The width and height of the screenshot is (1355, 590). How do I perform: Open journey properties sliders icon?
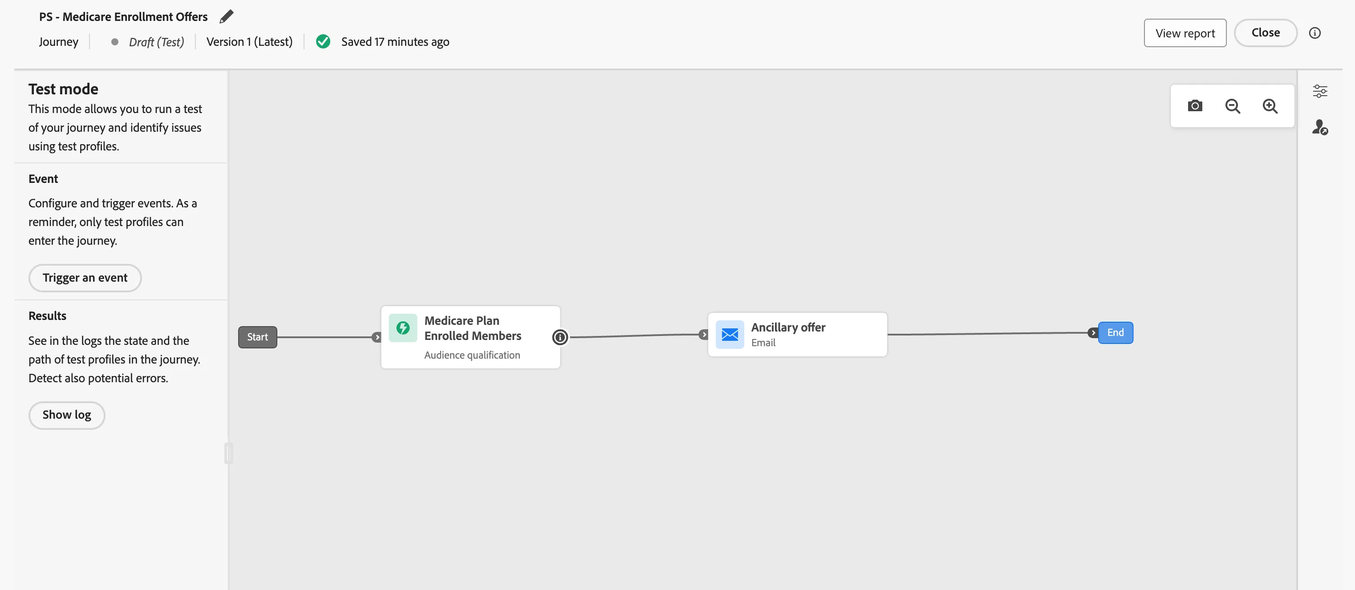click(1320, 91)
